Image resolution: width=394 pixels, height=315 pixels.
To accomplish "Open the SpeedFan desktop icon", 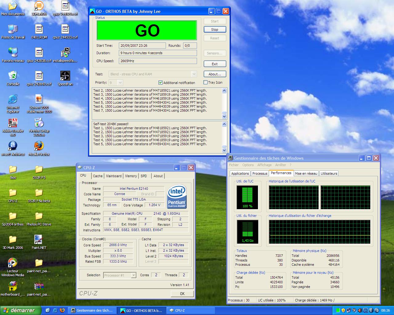I will [x=65, y=76].
